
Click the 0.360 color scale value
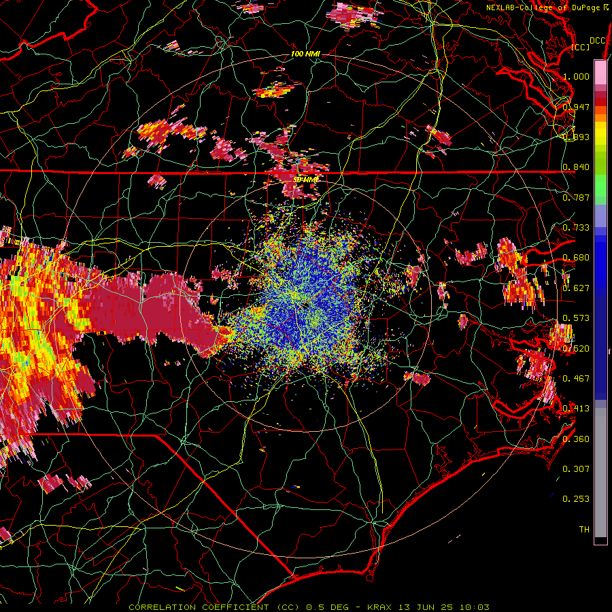click(576, 439)
